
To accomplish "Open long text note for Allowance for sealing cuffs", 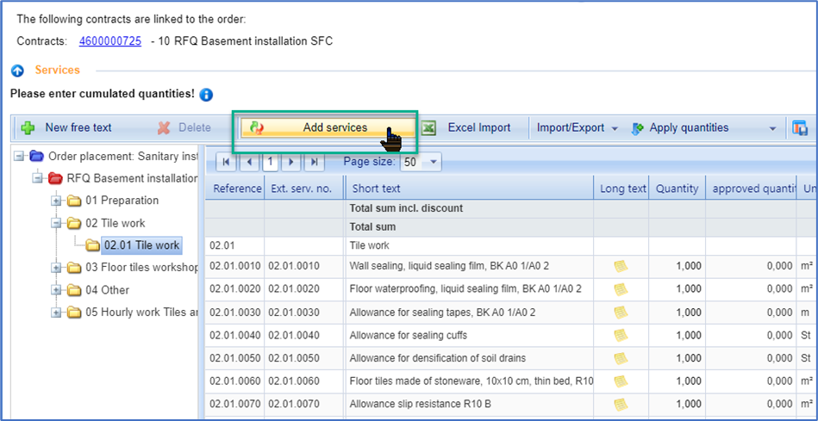I will pos(620,334).
